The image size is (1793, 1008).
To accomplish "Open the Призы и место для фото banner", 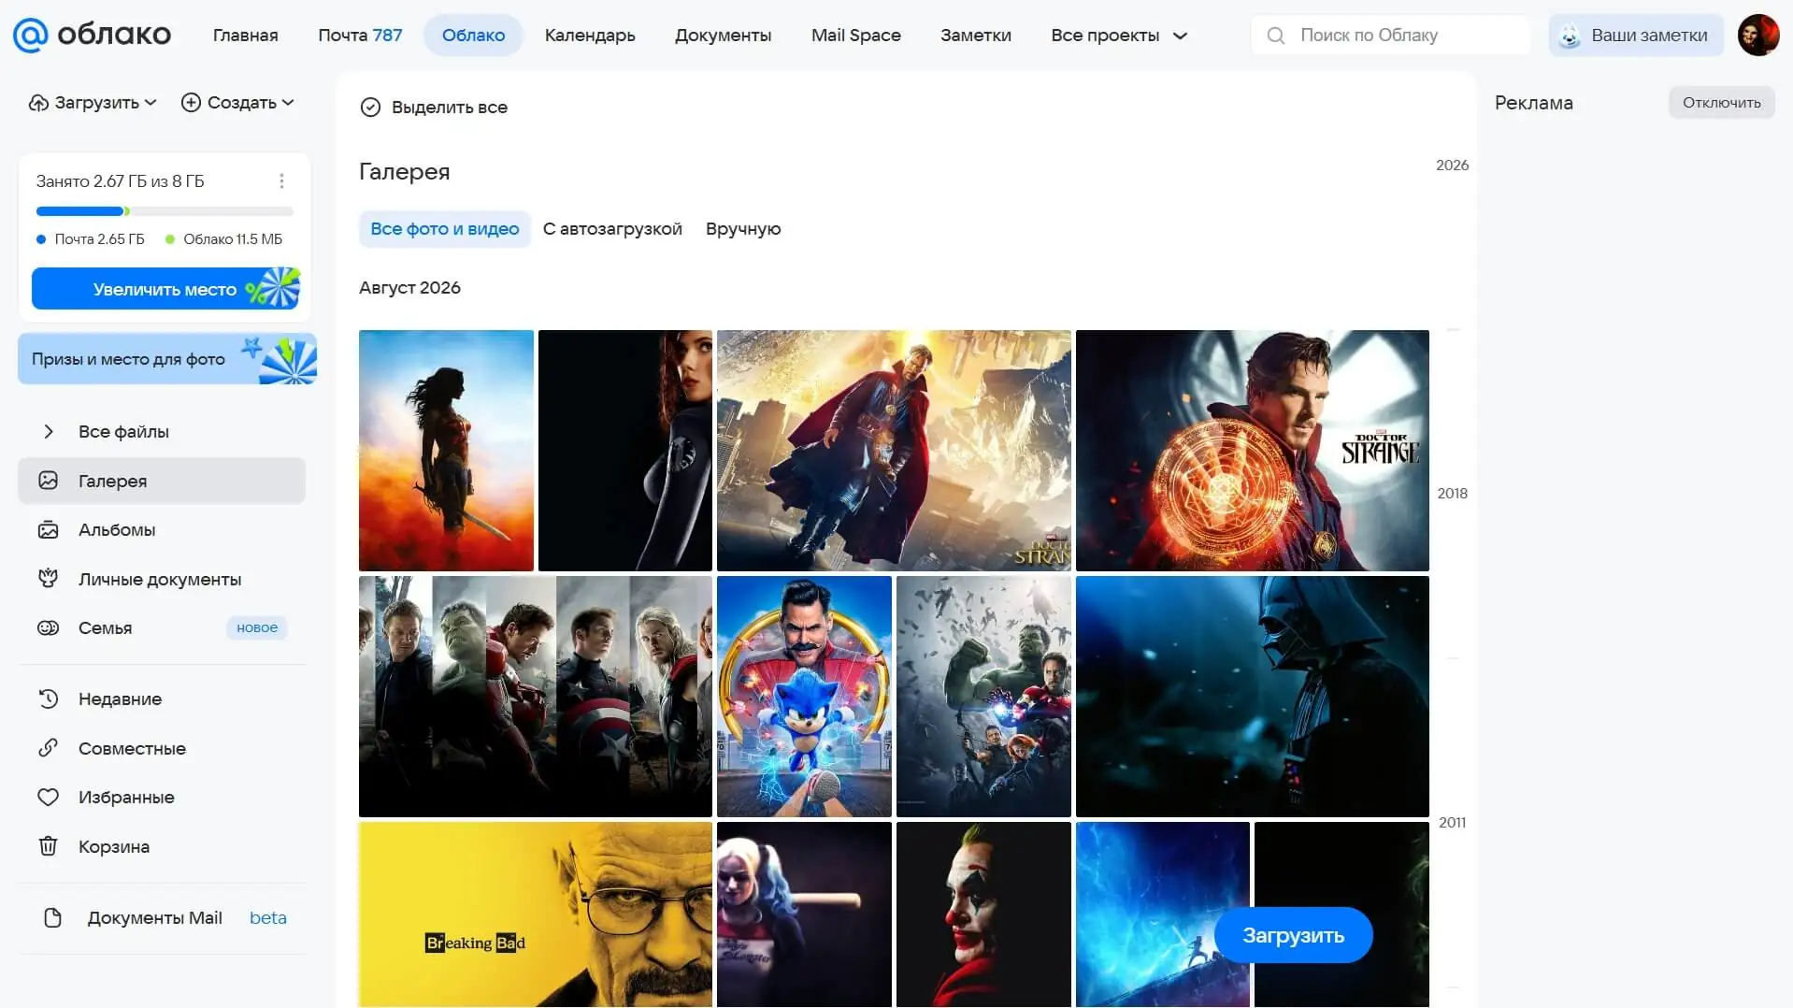I will 167,359.
